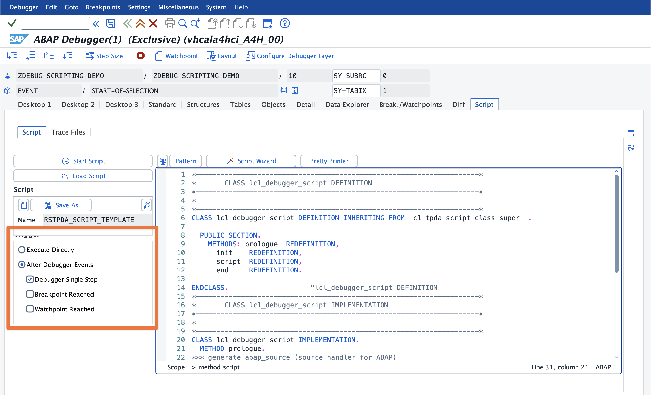Click the Return step-out debugger icon
The width and height of the screenshot is (651, 395).
[49, 56]
